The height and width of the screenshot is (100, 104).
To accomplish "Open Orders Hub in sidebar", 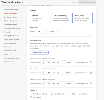I will point(8,47).
